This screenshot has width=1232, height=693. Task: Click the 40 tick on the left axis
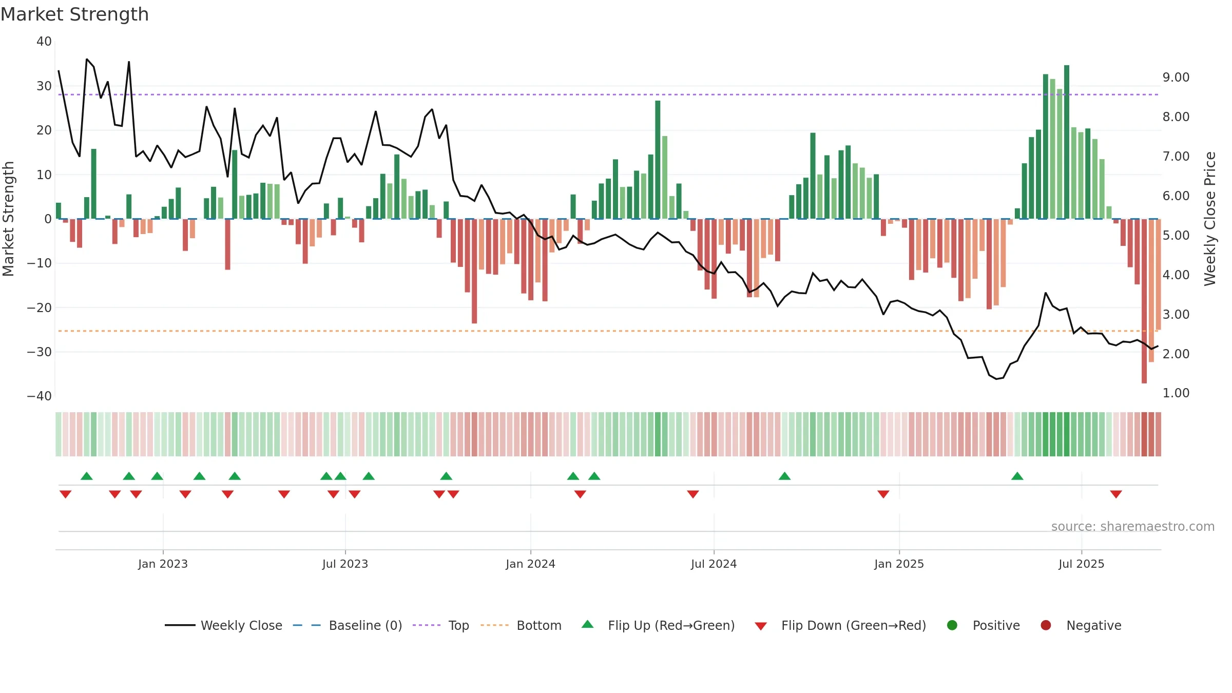44,42
